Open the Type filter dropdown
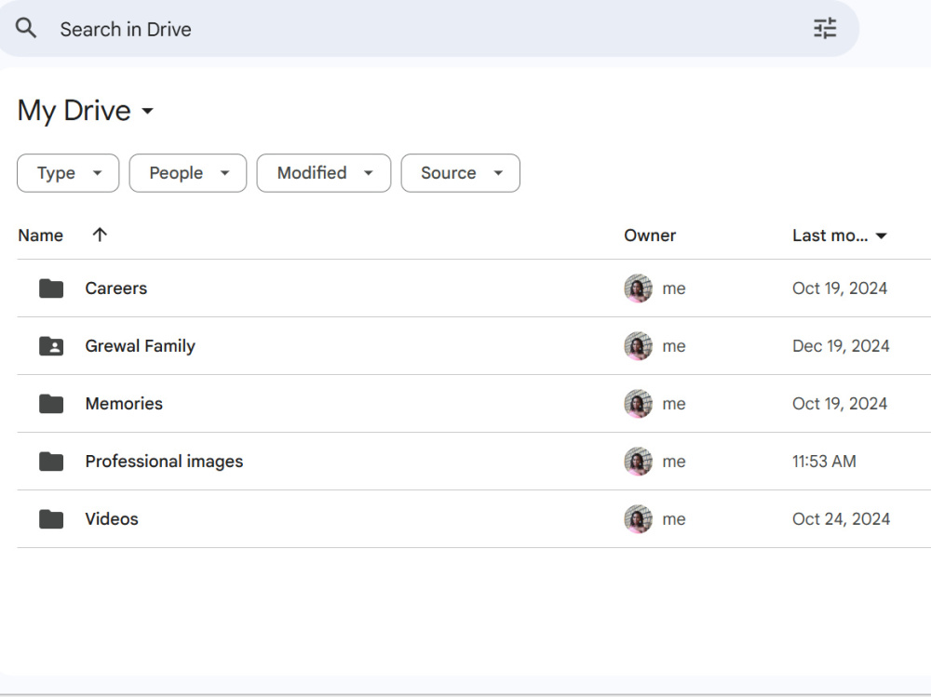 click(68, 173)
